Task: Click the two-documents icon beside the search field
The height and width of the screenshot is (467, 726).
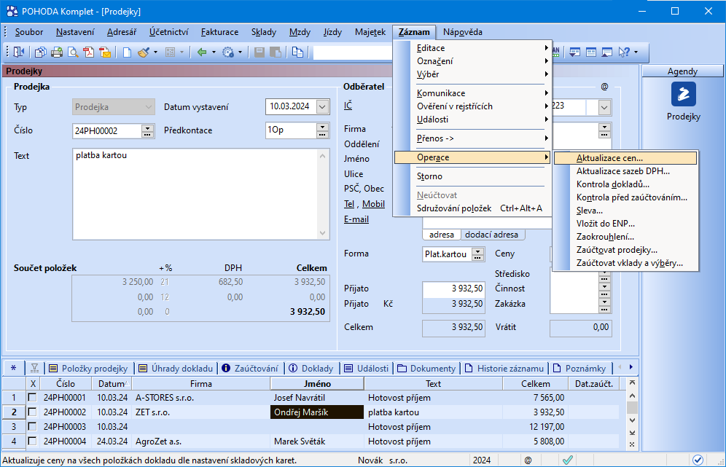Action: coord(297,52)
